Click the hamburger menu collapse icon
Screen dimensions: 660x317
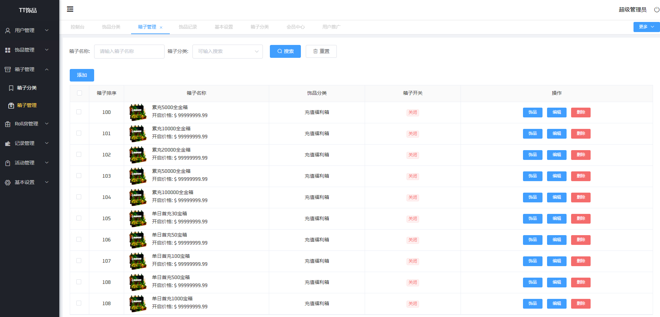pyautogui.click(x=70, y=9)
